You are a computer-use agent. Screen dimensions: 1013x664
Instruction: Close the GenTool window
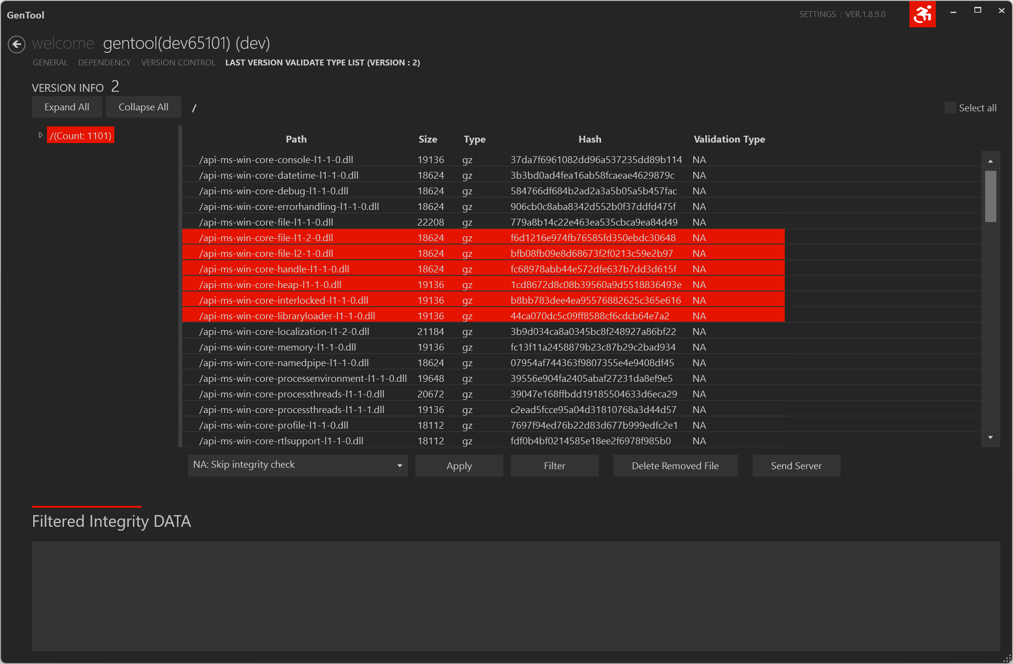[1001, 11]
